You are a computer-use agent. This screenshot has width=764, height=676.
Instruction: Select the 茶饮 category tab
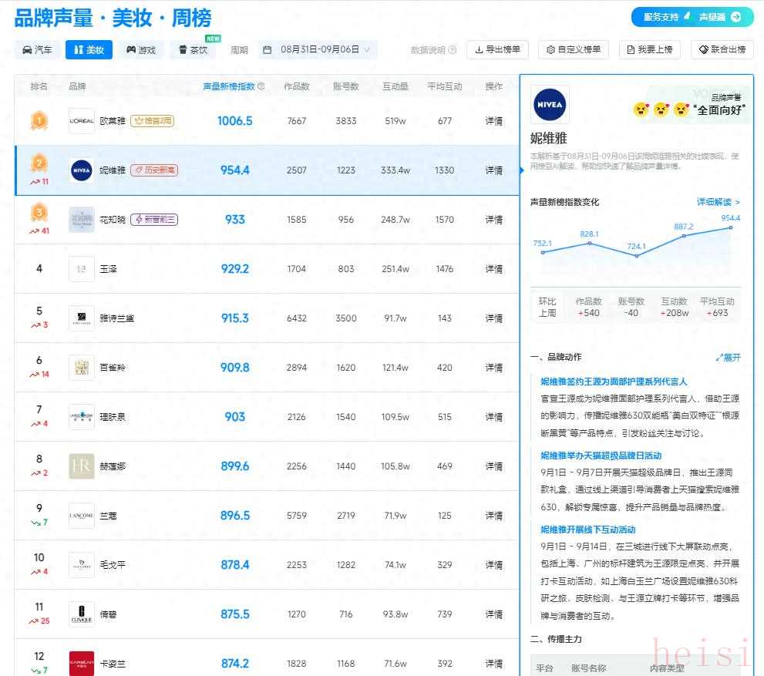click(x=194, y=50)
